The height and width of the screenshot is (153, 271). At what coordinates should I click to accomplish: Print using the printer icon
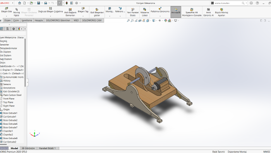coord(45,3)
